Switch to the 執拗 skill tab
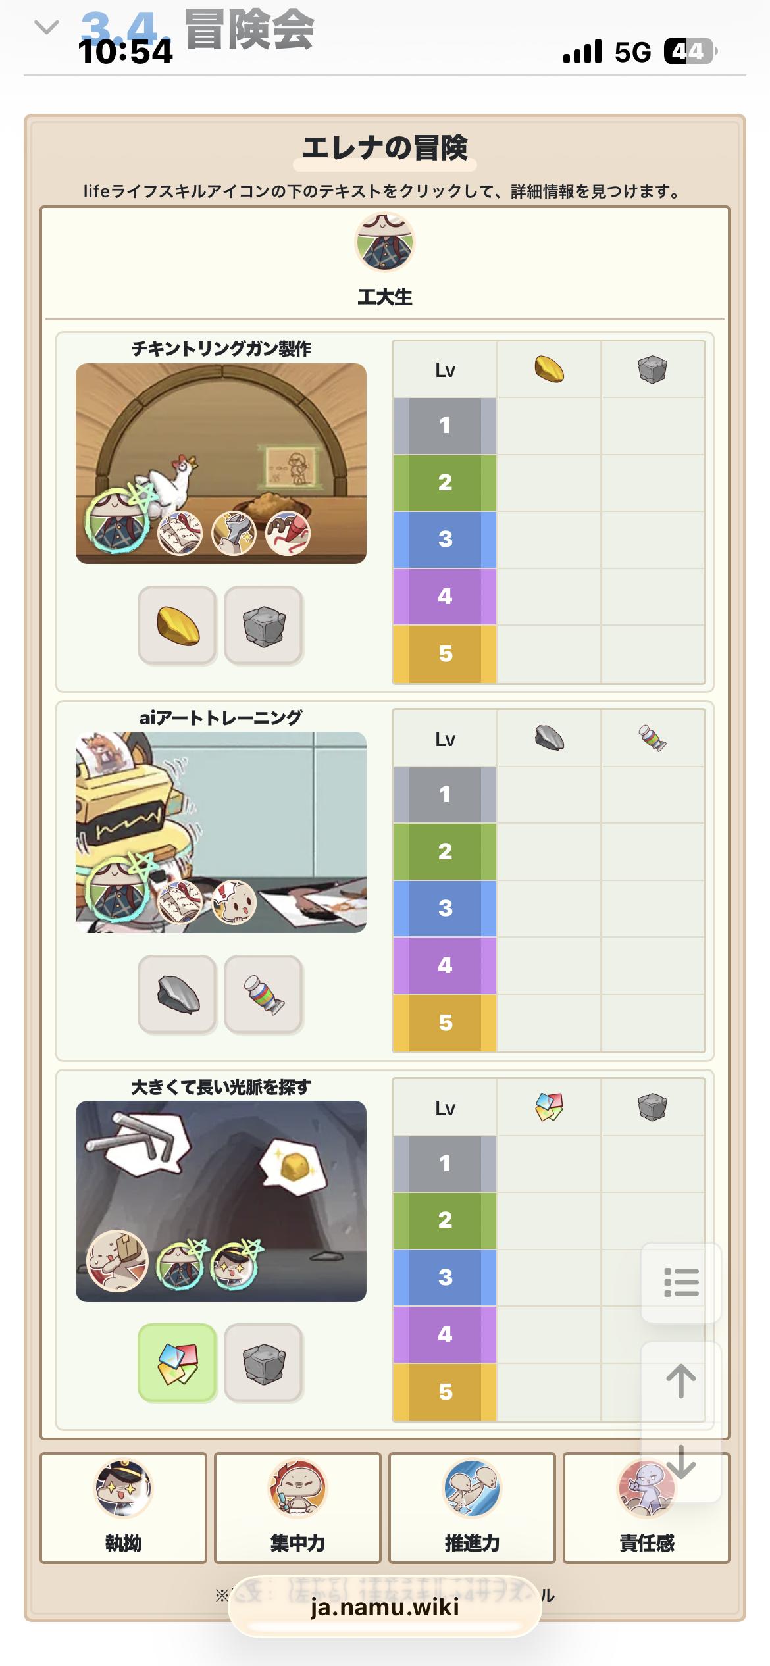 tap(123, 1507)
